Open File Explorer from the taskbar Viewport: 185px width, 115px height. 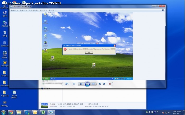tap(19, 113)
